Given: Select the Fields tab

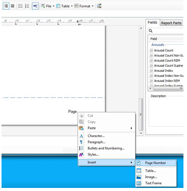Looking at the screenshot, I should pos(152,22).
